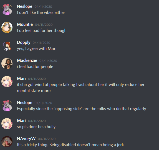The image size is (159, 150).
Task: Open Mountie's avatar profile picture
Action: pyautogui.click(x=7, y=27)
